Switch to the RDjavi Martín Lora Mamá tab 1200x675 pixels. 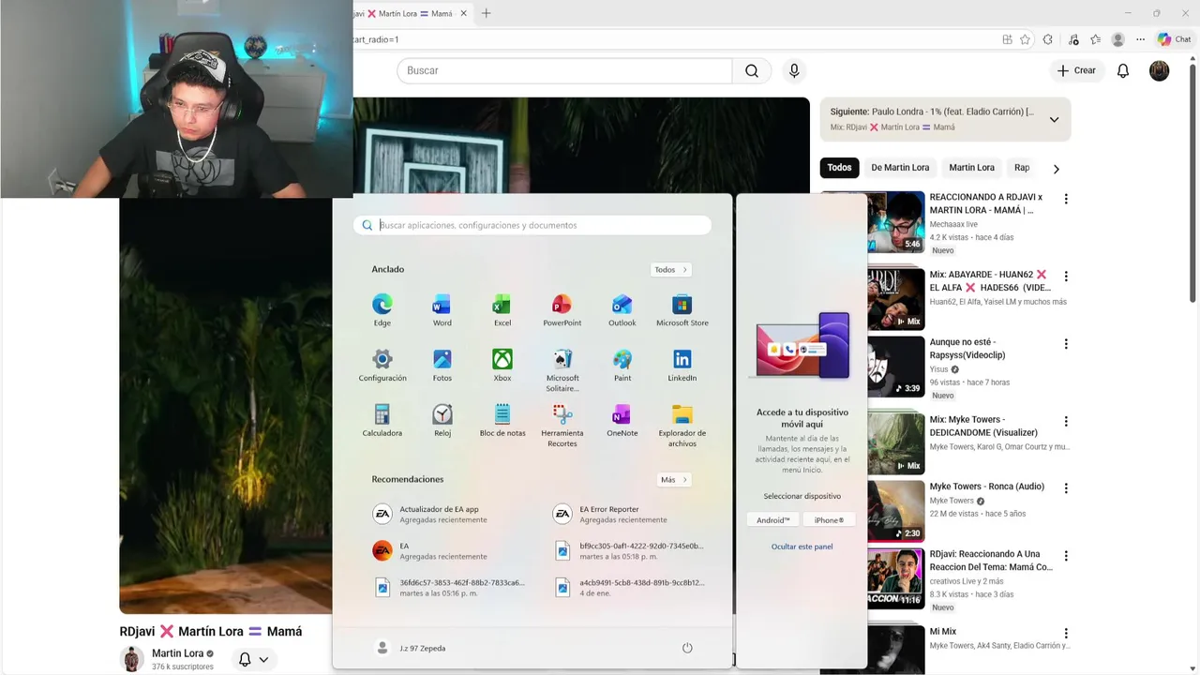[x=409, y=13]
